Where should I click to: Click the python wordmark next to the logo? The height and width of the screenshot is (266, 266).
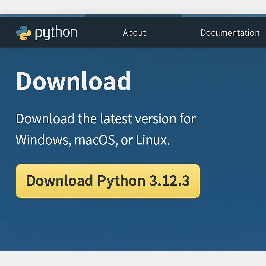[56, 32]
